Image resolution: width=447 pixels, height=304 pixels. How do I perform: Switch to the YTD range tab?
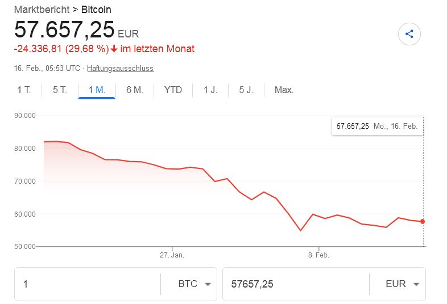point(173,90)
